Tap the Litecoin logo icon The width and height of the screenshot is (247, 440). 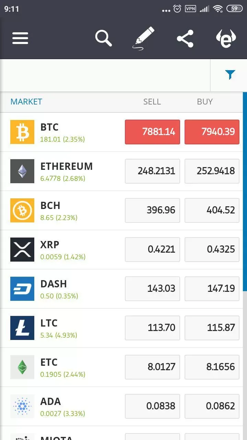[22, 328]
